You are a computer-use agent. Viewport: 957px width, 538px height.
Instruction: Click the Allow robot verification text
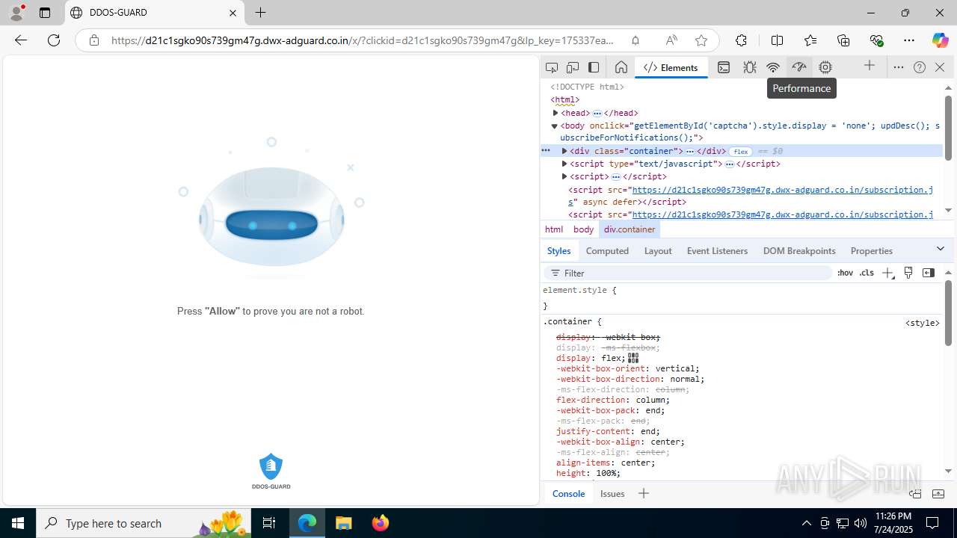271,311
